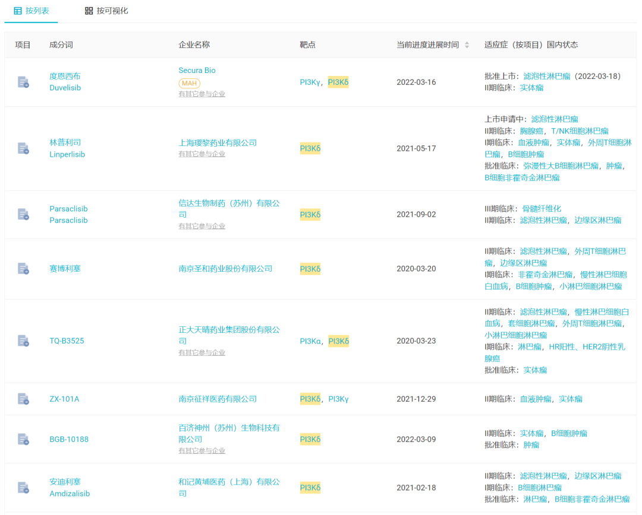
Task: Open project icon for Duvelisib row
Action: click(23, 82)
